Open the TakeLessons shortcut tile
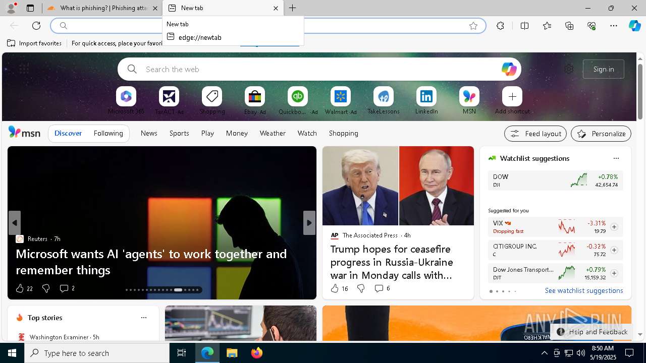Image resolution: width=646 pixels, height=363 pixels. pyautogui.click(x=384, y=96)
